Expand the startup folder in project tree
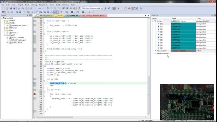The width and height of the screenshot is (217, 122). tap(4, 21)
